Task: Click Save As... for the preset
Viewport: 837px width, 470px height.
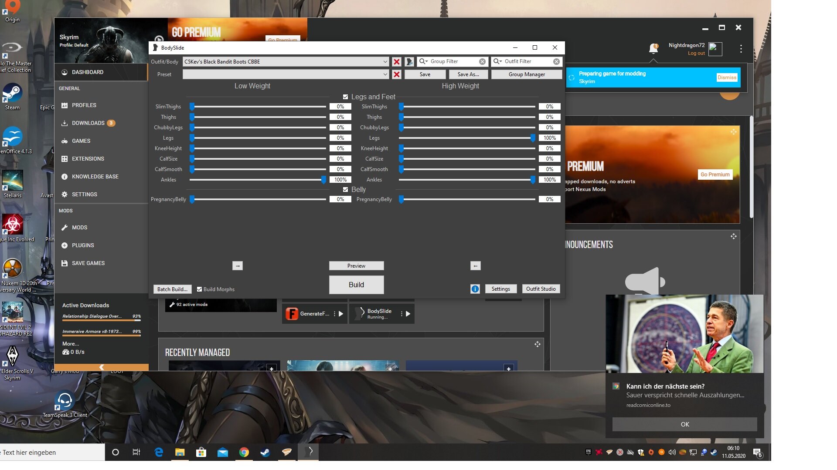Action: 468,74
